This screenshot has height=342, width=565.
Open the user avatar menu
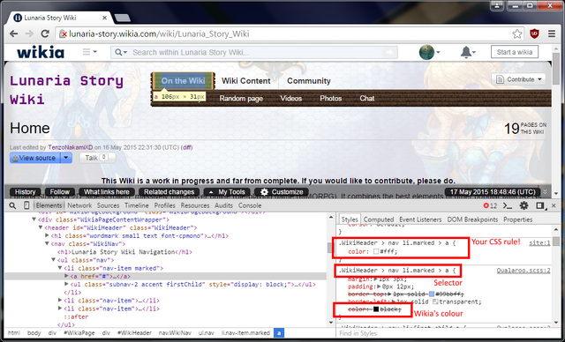pyautogui.click(x=429, y=52)
